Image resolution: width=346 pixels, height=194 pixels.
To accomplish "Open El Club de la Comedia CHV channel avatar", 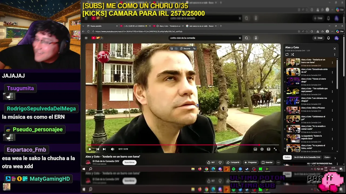I will click(x=88, y=162).
